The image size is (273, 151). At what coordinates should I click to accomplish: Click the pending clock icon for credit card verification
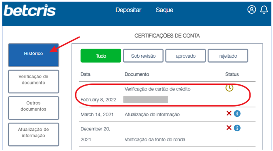229,88
